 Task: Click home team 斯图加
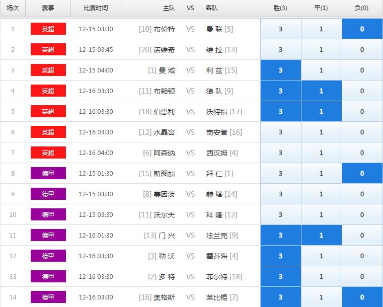pyautogui.click(x=164, y=174)
